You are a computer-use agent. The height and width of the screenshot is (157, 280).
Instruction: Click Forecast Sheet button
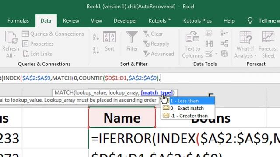[268, 44]
